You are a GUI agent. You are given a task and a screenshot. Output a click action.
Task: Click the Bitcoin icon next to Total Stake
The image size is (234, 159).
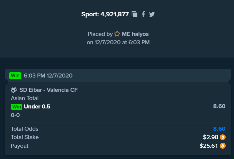(x=223, y=137)
